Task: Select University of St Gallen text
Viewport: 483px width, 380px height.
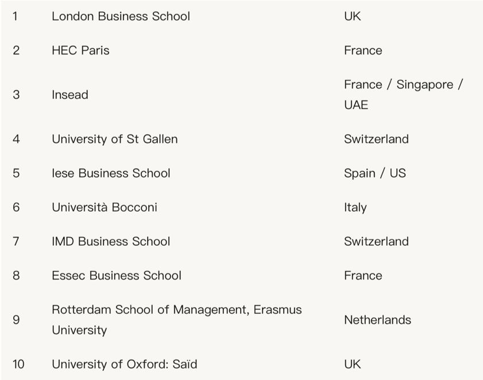Action: pos(115,139)
